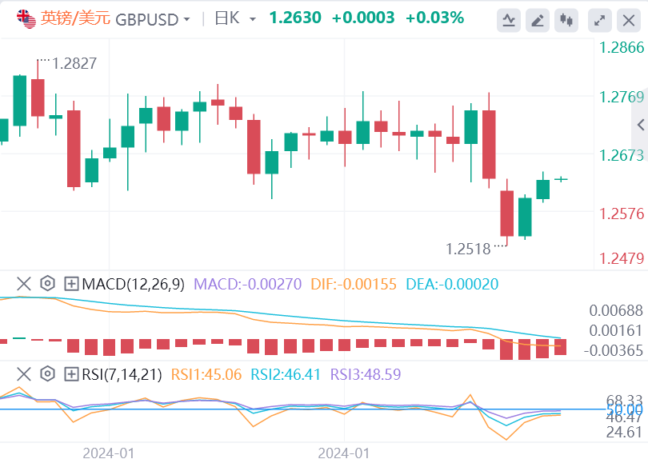Click the high marker 1.2827
Viewport: 648px width, 467px height.
74,64
